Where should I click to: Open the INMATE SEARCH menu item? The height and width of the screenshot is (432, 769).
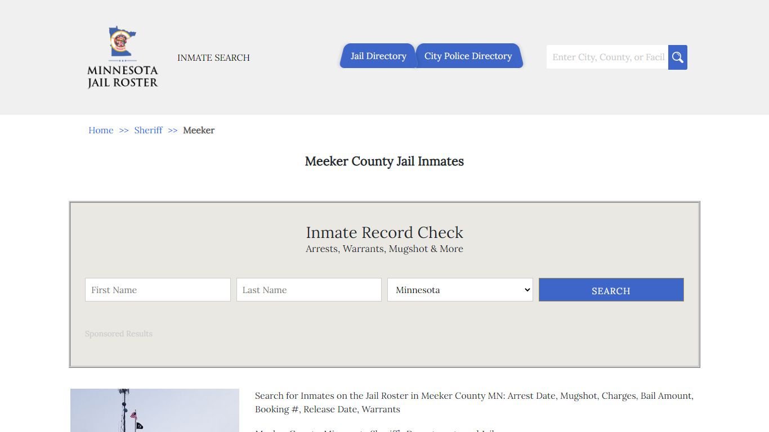click(213, 57)
